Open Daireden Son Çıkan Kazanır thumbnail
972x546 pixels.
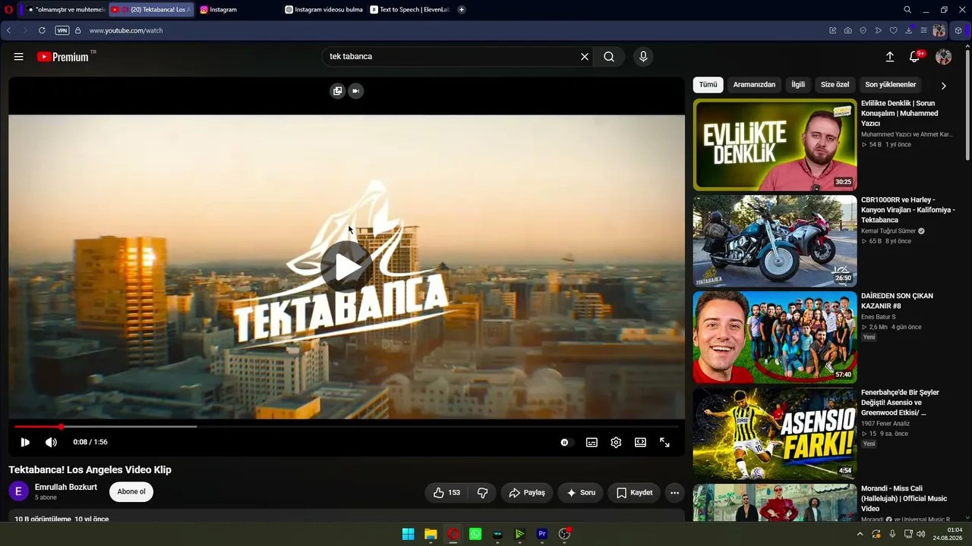pos(775,337)
